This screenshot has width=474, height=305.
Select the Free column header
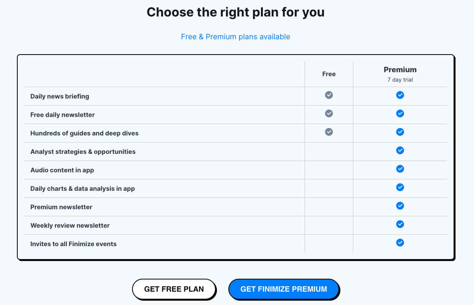tap(329, 74)
